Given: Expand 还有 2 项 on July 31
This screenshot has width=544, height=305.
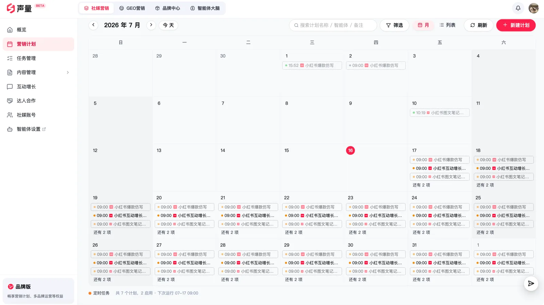Looking at the screenshot, I should click(x=421, y=280).
